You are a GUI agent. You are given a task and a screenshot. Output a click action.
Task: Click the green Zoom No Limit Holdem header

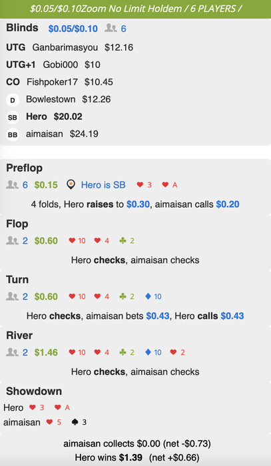(x=136, y=9)
